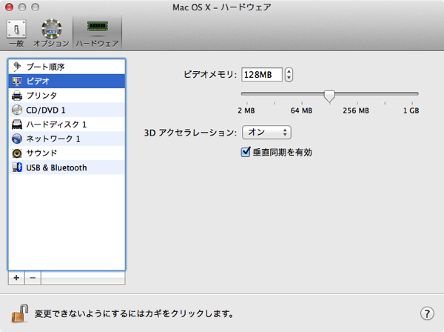Select ネットワーク 1 in the hardware list
Screen dimensions: 444x332
click(67, 139)
